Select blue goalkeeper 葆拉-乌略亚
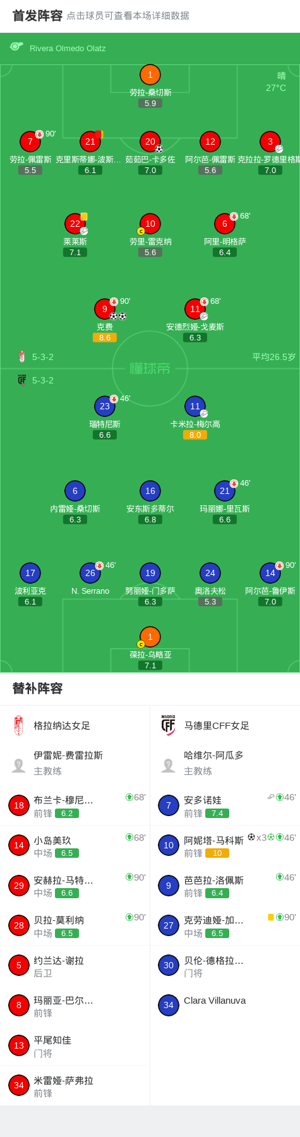The image size is (300, 1137). [x=150, y=637]
